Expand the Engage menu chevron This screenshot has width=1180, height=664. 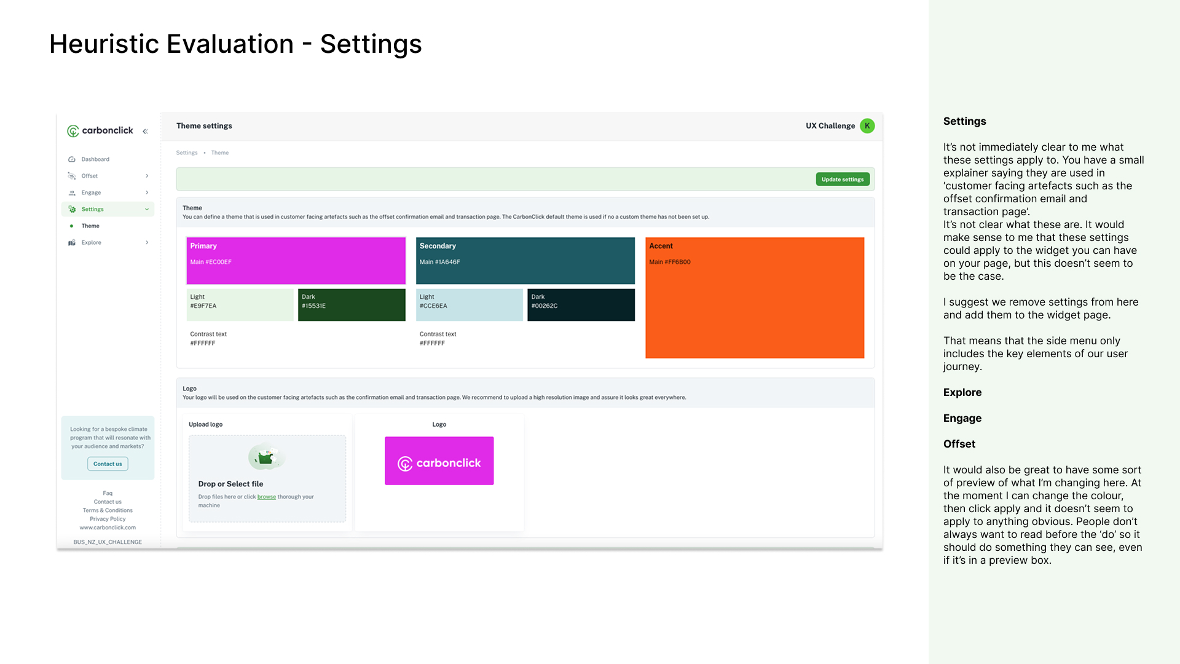click(x=147, y=192)
